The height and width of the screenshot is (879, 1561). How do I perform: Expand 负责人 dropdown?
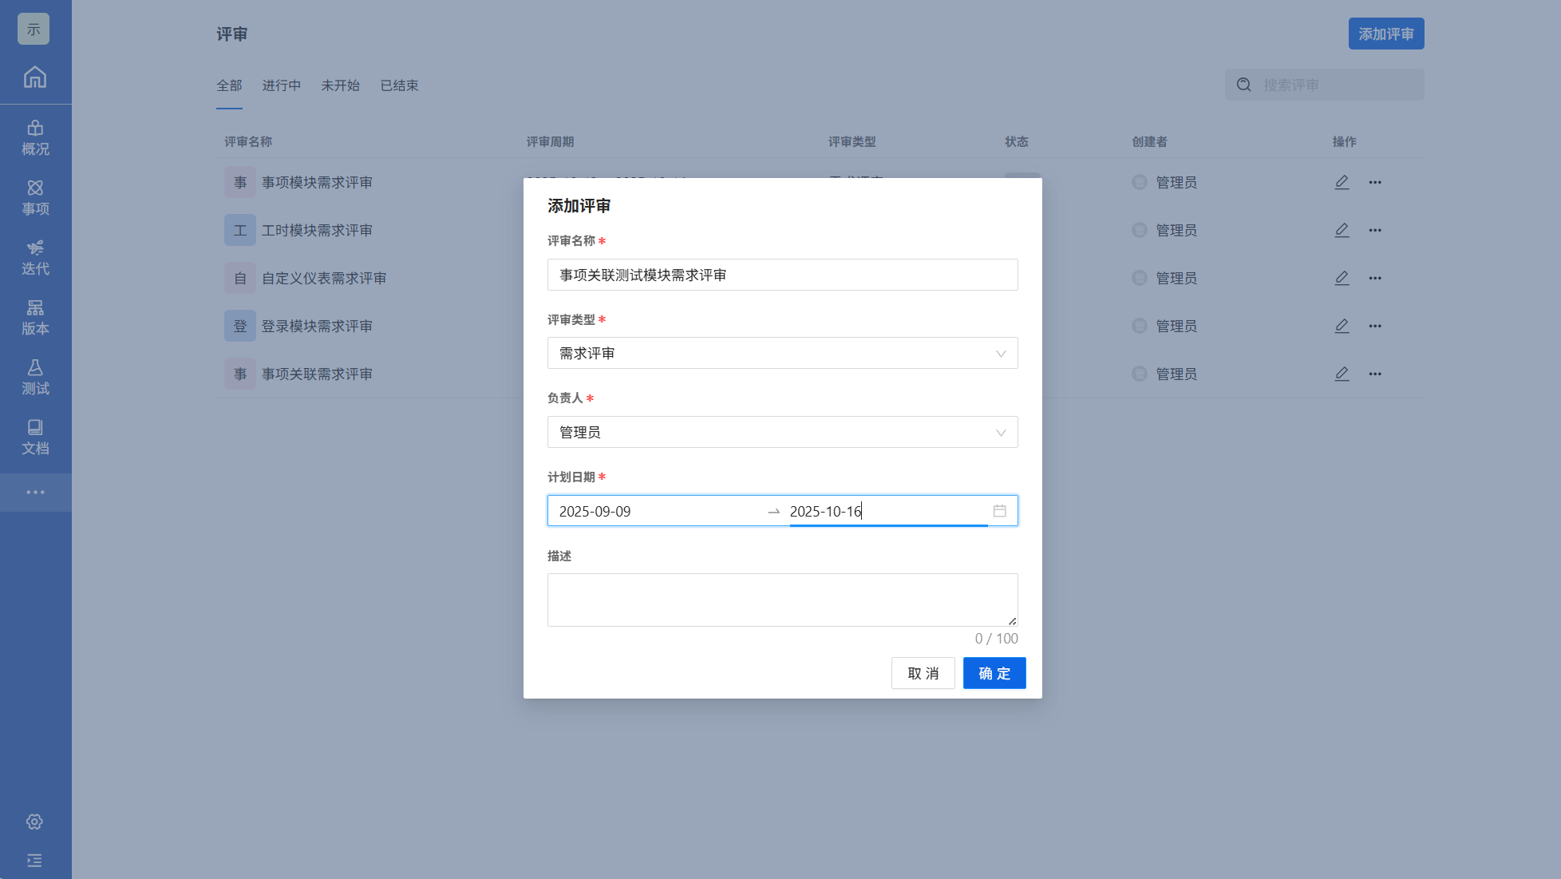coord(782,432)
